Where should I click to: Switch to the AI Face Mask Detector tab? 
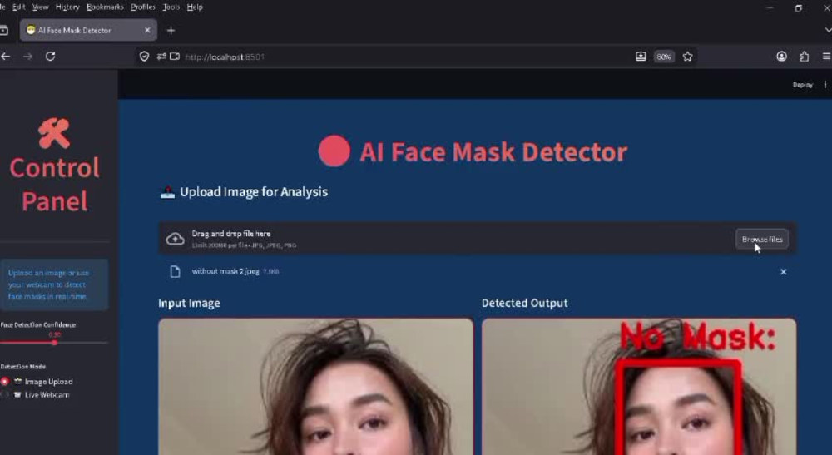88,30
